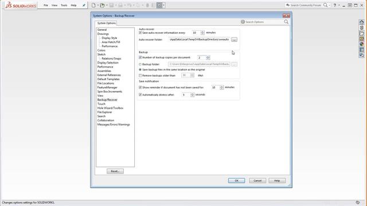
Task: Click the Save icon in toolbar
Action: [111, 5]
